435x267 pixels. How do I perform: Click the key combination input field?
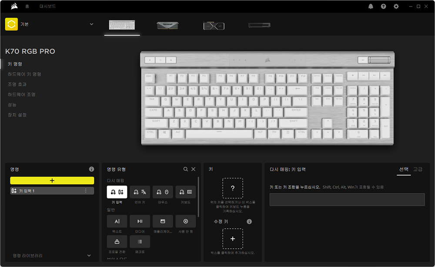click(x=347, y=199)
